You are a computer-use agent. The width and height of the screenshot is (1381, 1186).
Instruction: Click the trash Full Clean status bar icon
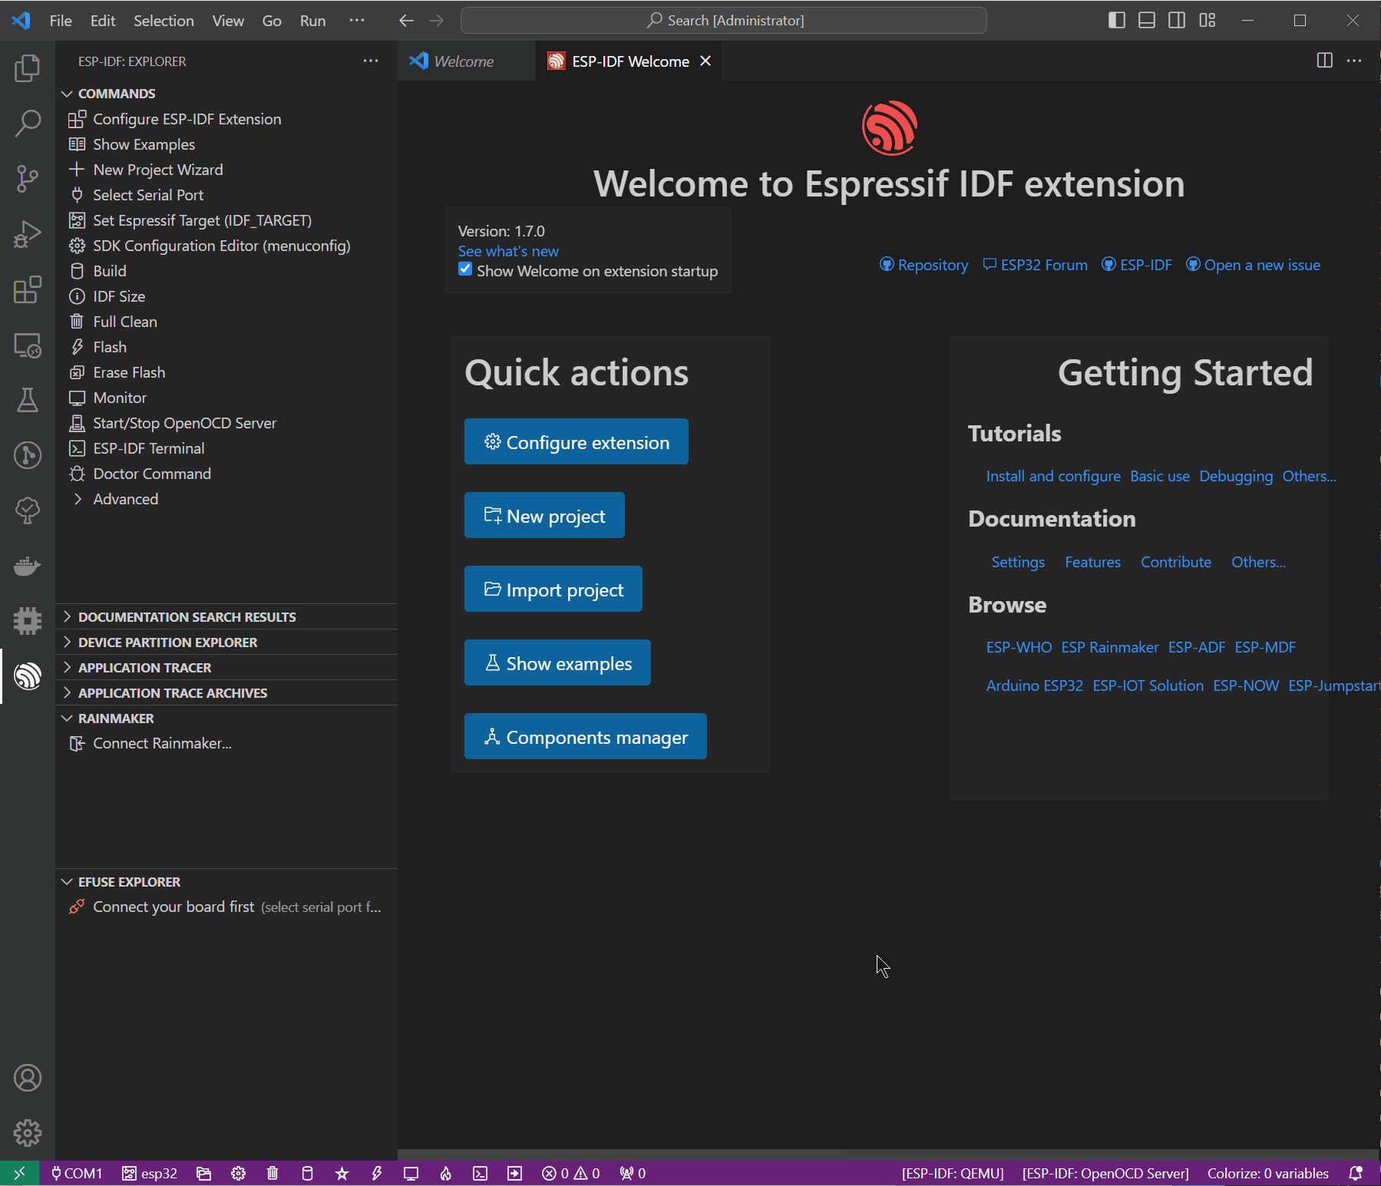point(273,1173)
